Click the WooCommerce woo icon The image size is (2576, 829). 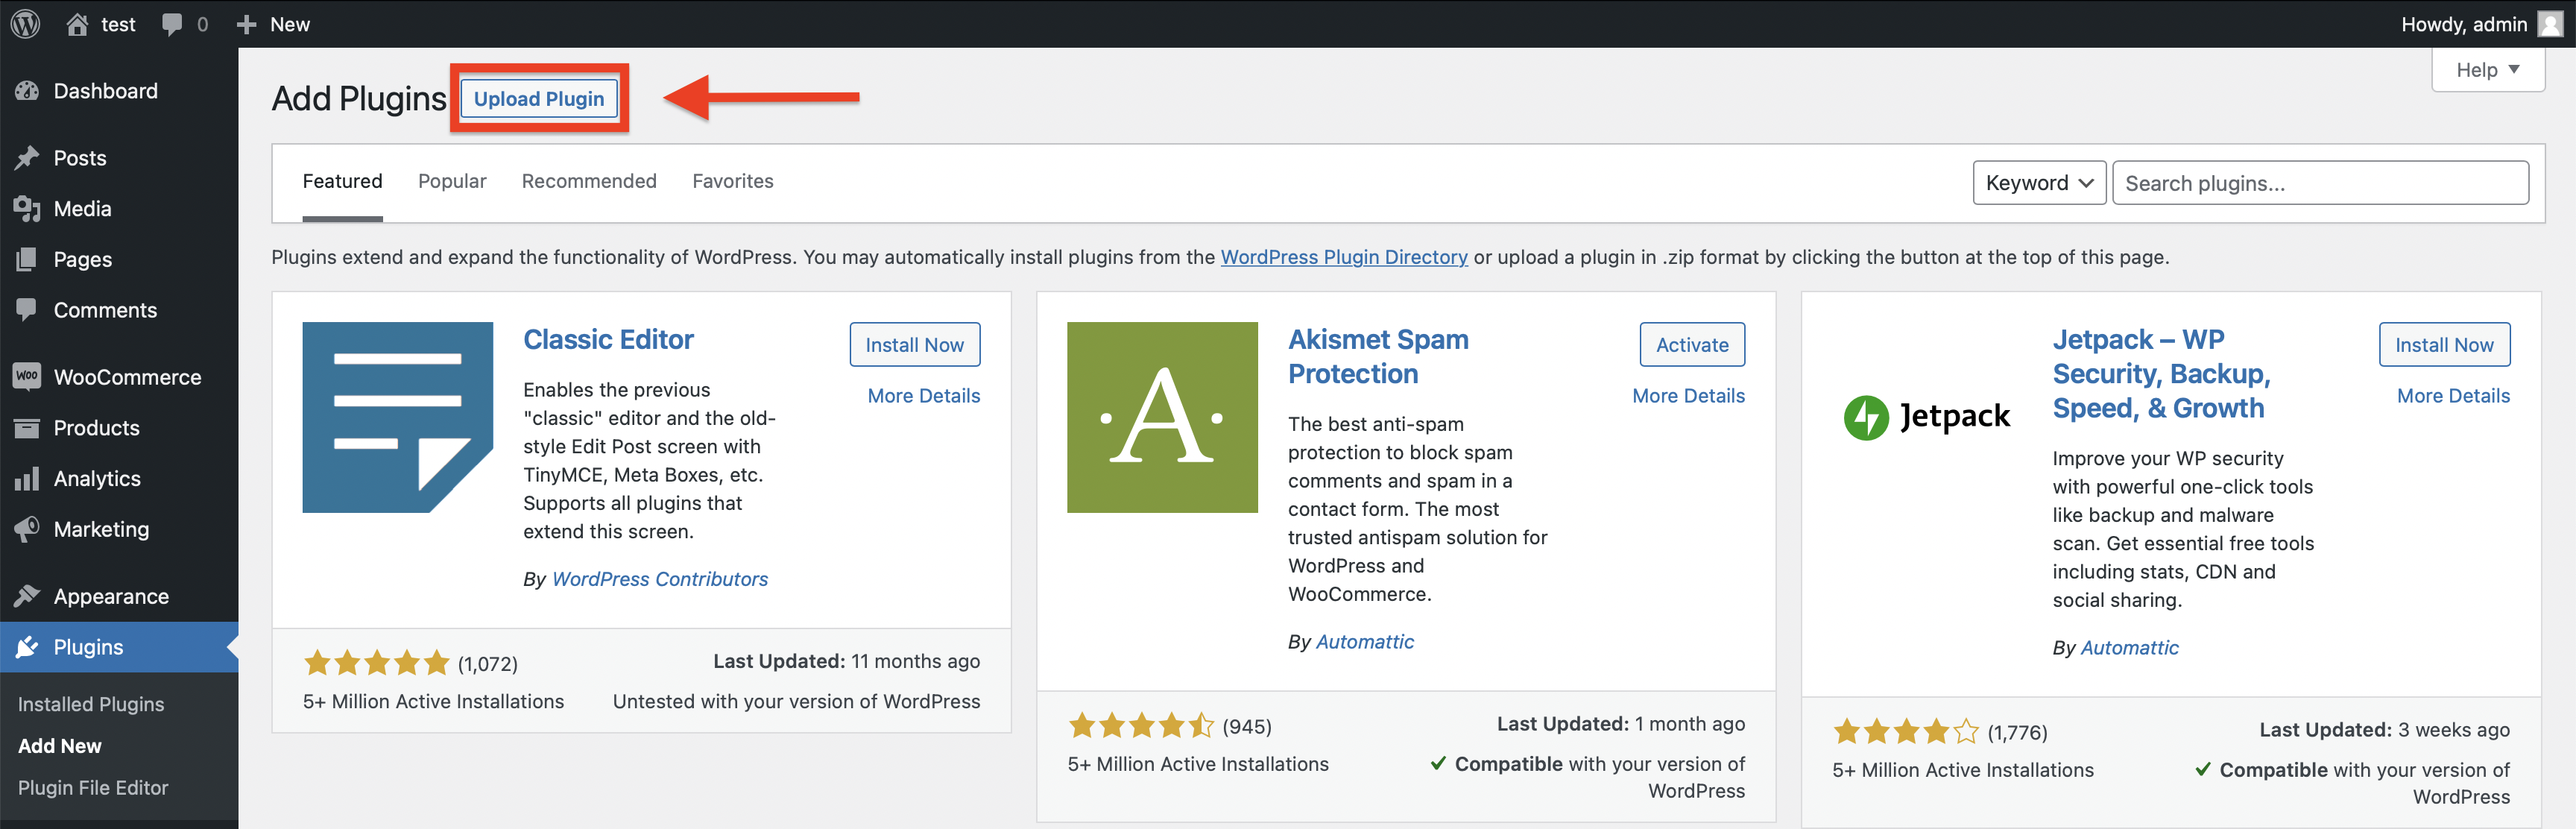27,377
